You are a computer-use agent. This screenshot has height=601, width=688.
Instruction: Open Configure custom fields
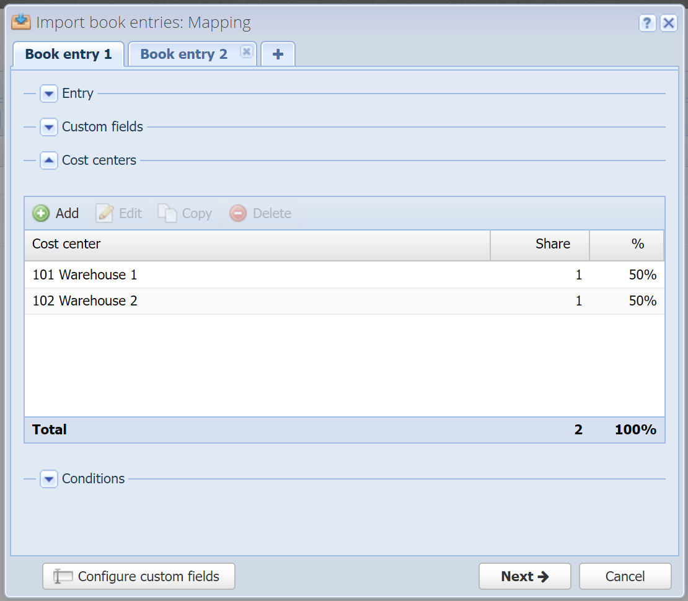point(139,576)
